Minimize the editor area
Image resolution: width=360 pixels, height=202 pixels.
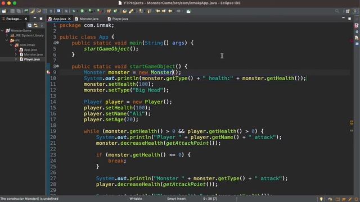pyautogui.click(x=343, y=18)
